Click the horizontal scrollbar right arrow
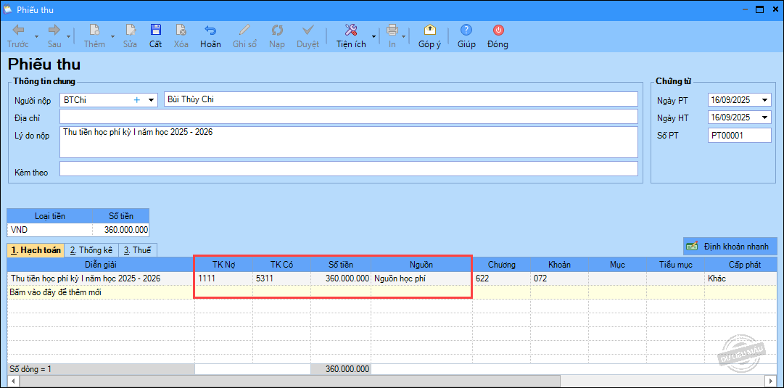 771,381
